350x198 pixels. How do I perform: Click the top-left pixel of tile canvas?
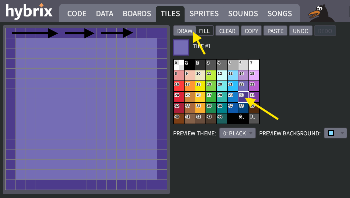tap(10, 33)
